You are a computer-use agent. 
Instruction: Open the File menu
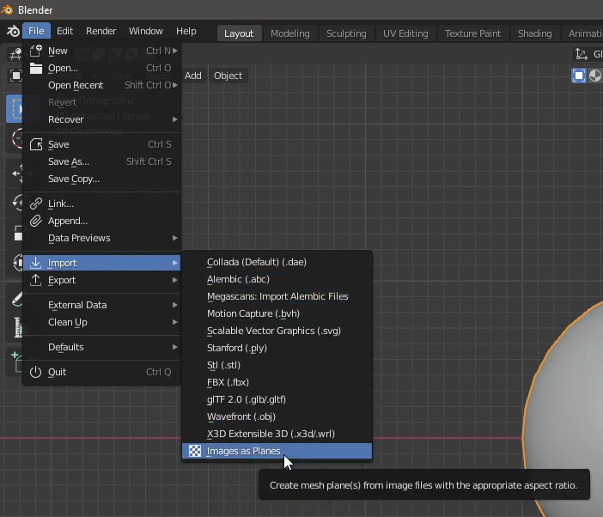click(36, 31)
